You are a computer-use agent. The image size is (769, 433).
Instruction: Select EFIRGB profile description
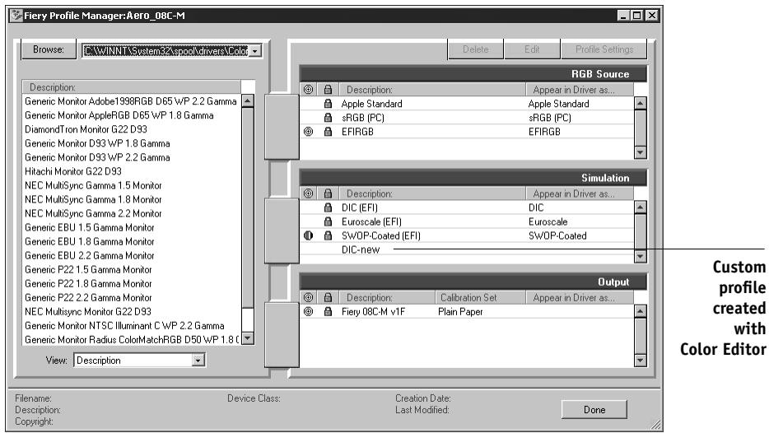[x=357, y=132]
